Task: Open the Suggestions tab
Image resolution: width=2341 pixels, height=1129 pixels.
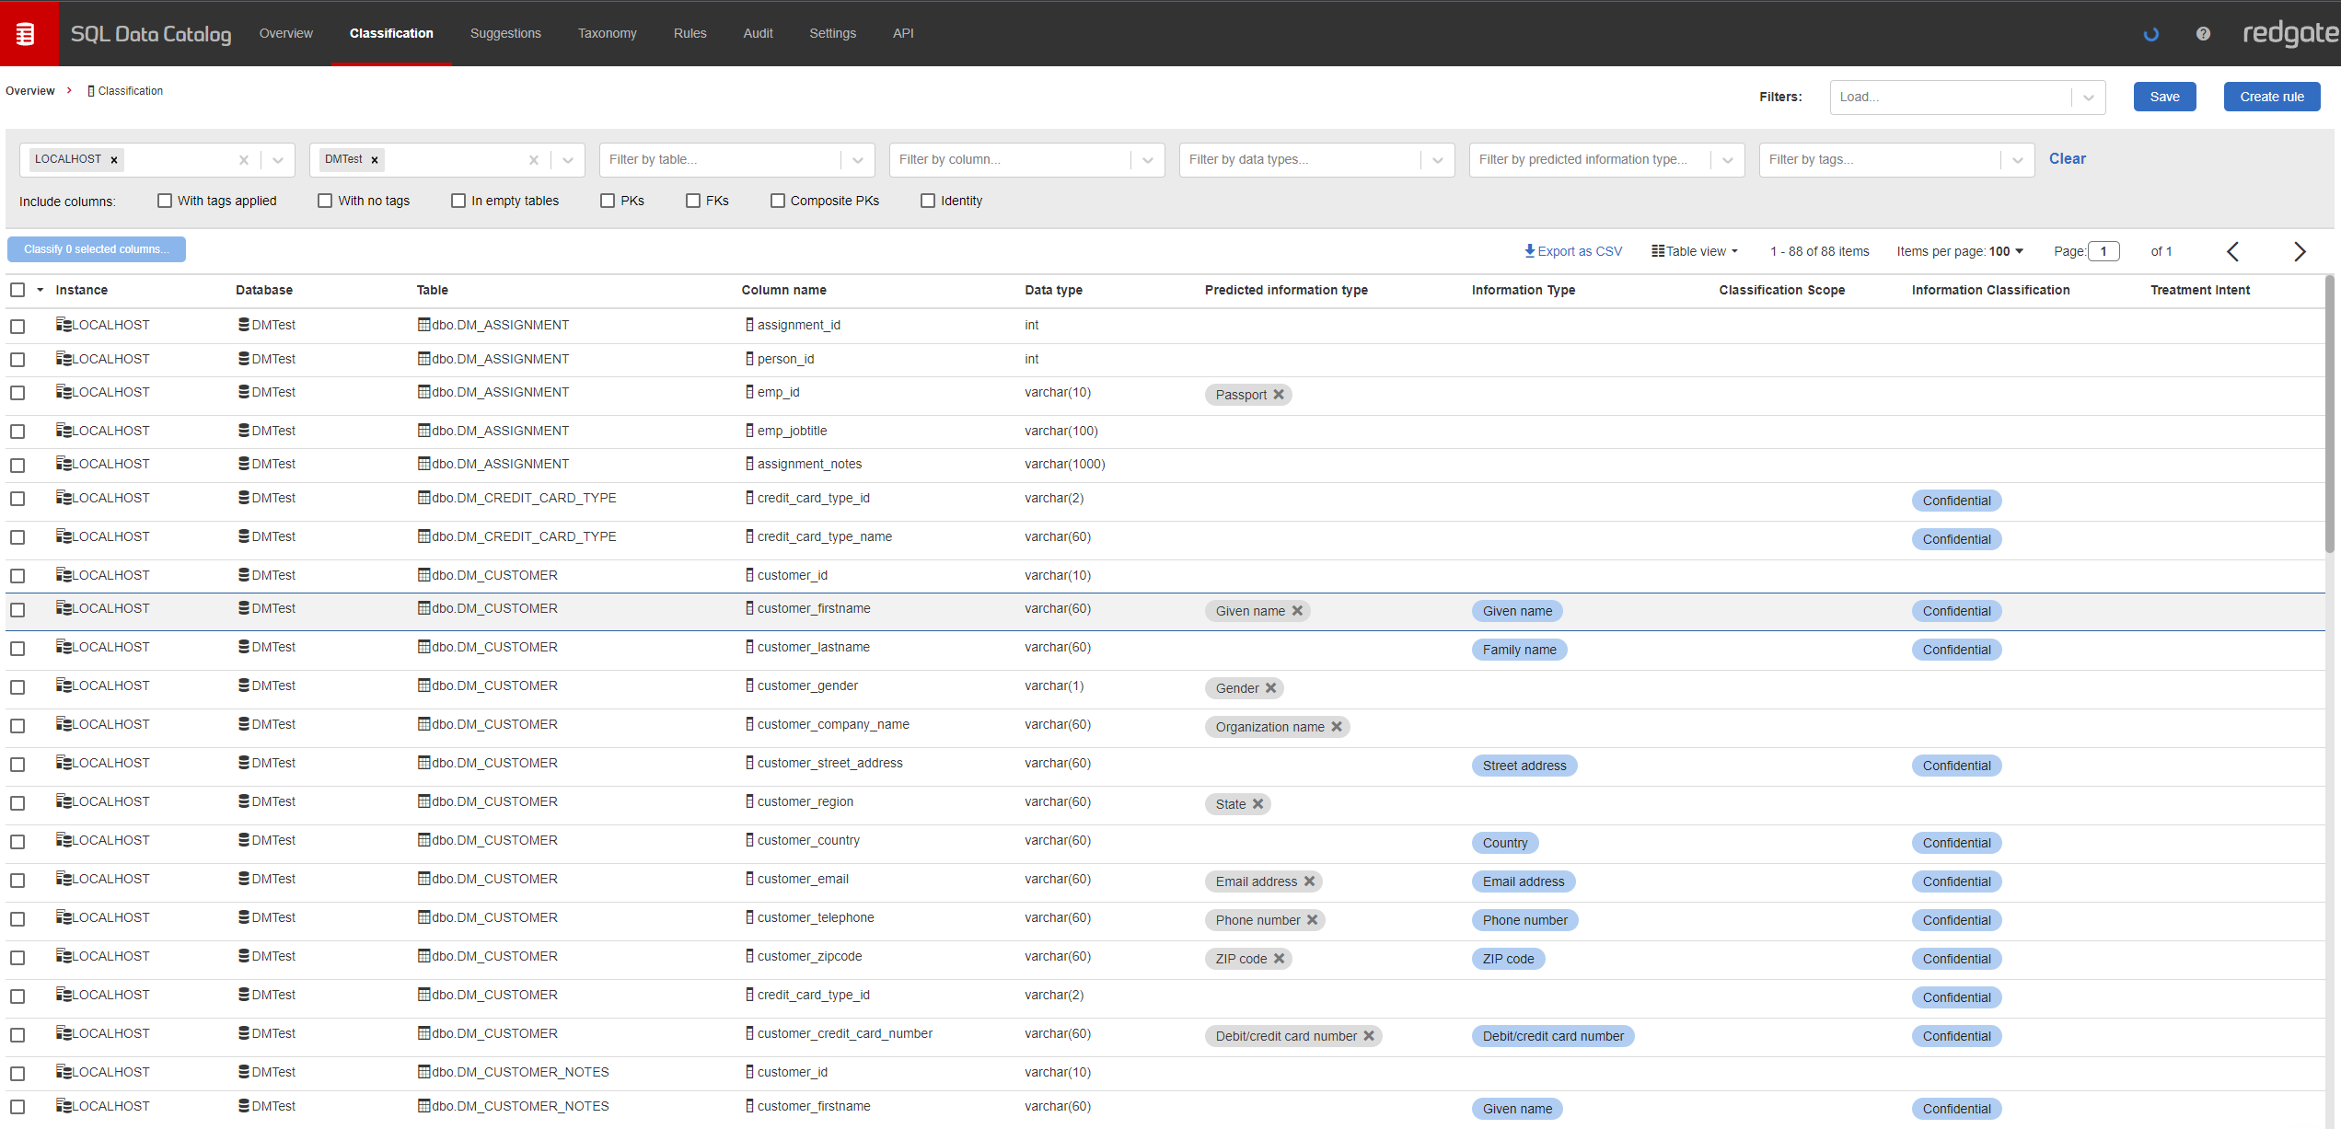Action: pos(505,33)
